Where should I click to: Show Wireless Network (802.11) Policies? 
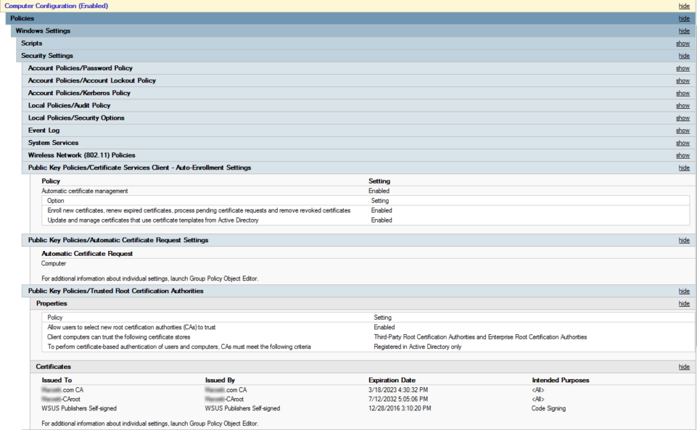(683, 154)
